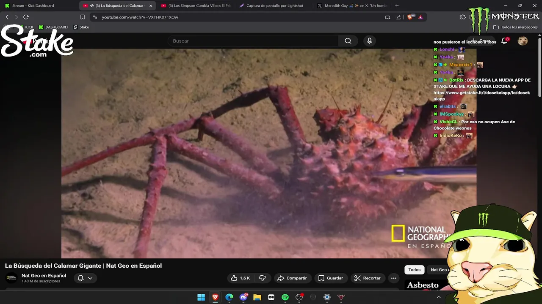This screenshot has height=304, width=542.
Task: Click the Guardar button
Action: [330, 278]
